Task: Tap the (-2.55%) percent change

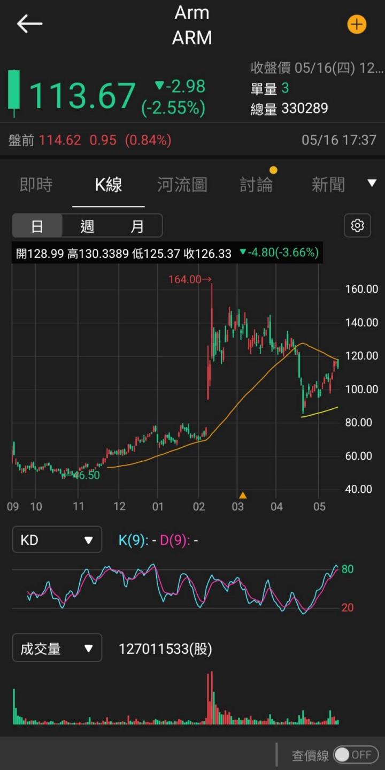Action: [x=173, y=108]
